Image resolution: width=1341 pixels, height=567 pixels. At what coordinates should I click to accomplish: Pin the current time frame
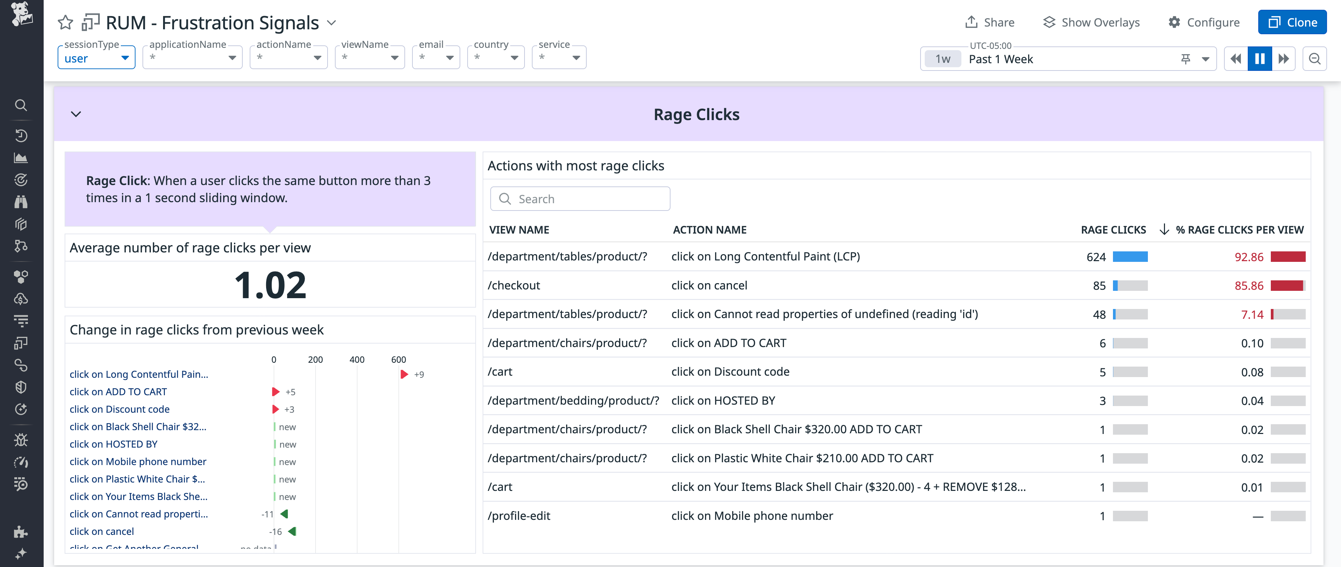1185,58
